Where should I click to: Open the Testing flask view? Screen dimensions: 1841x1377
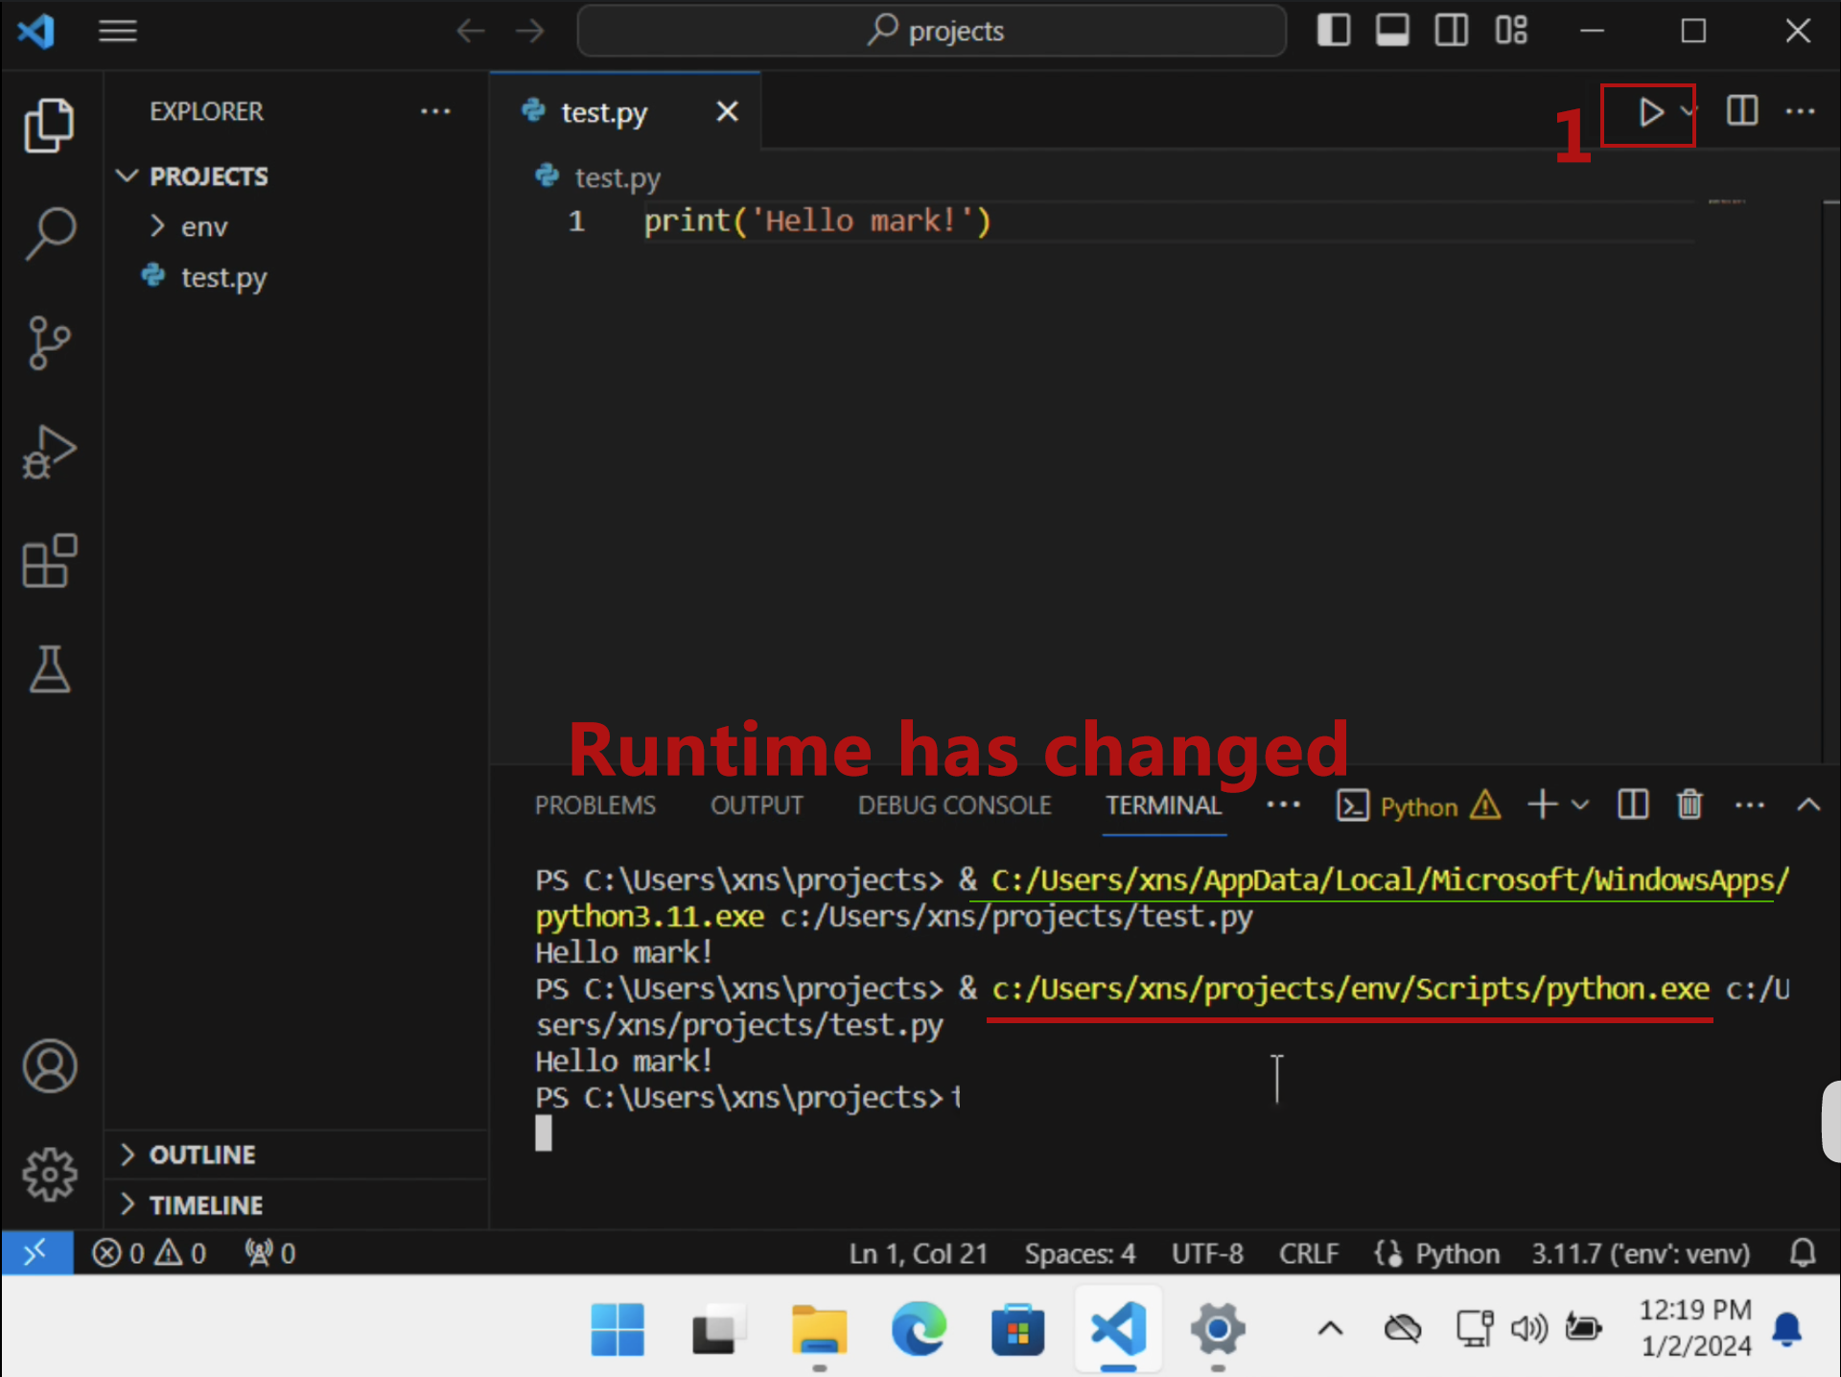pos(49,669)
